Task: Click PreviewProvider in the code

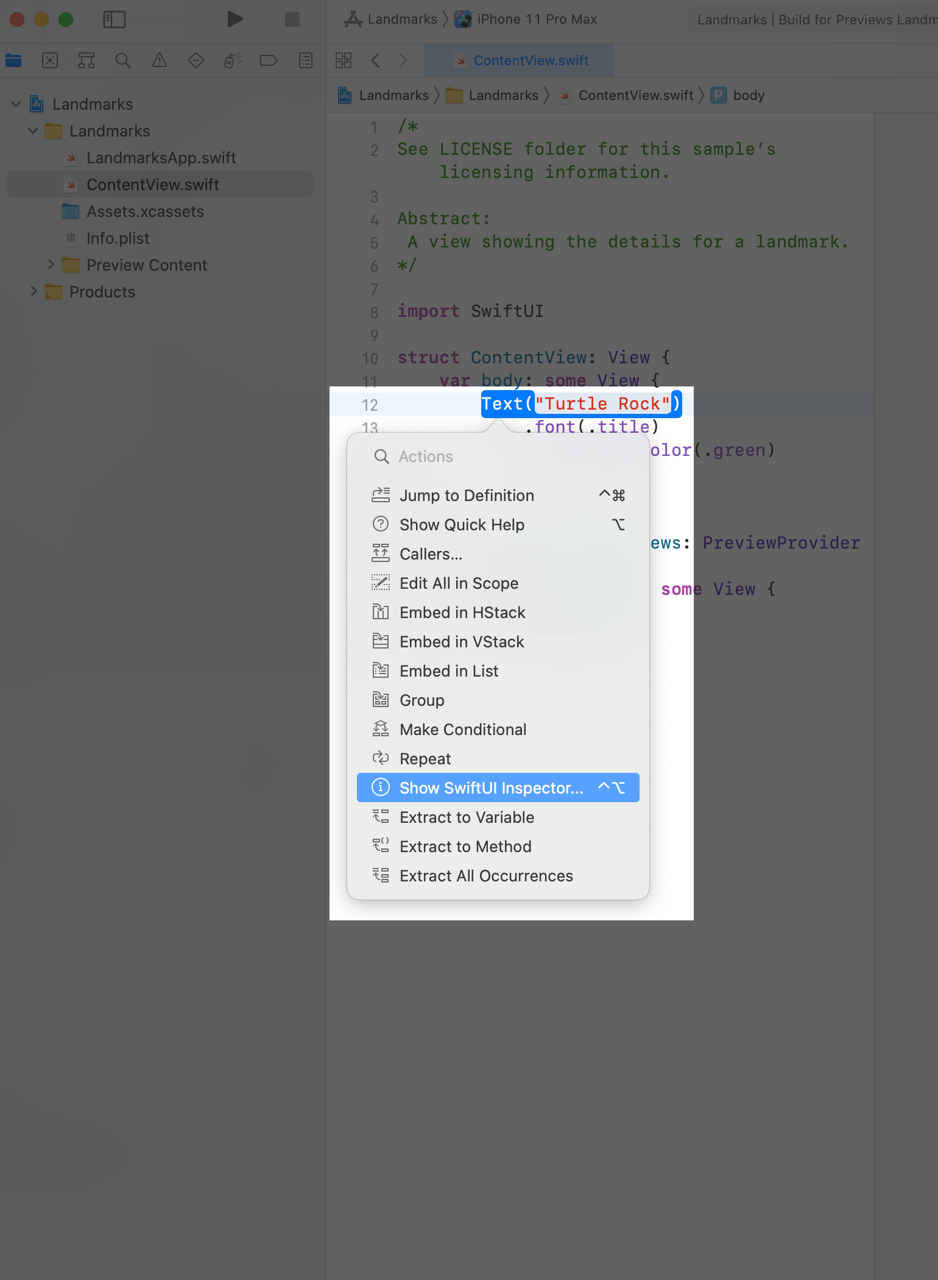Action: point(781,543)
